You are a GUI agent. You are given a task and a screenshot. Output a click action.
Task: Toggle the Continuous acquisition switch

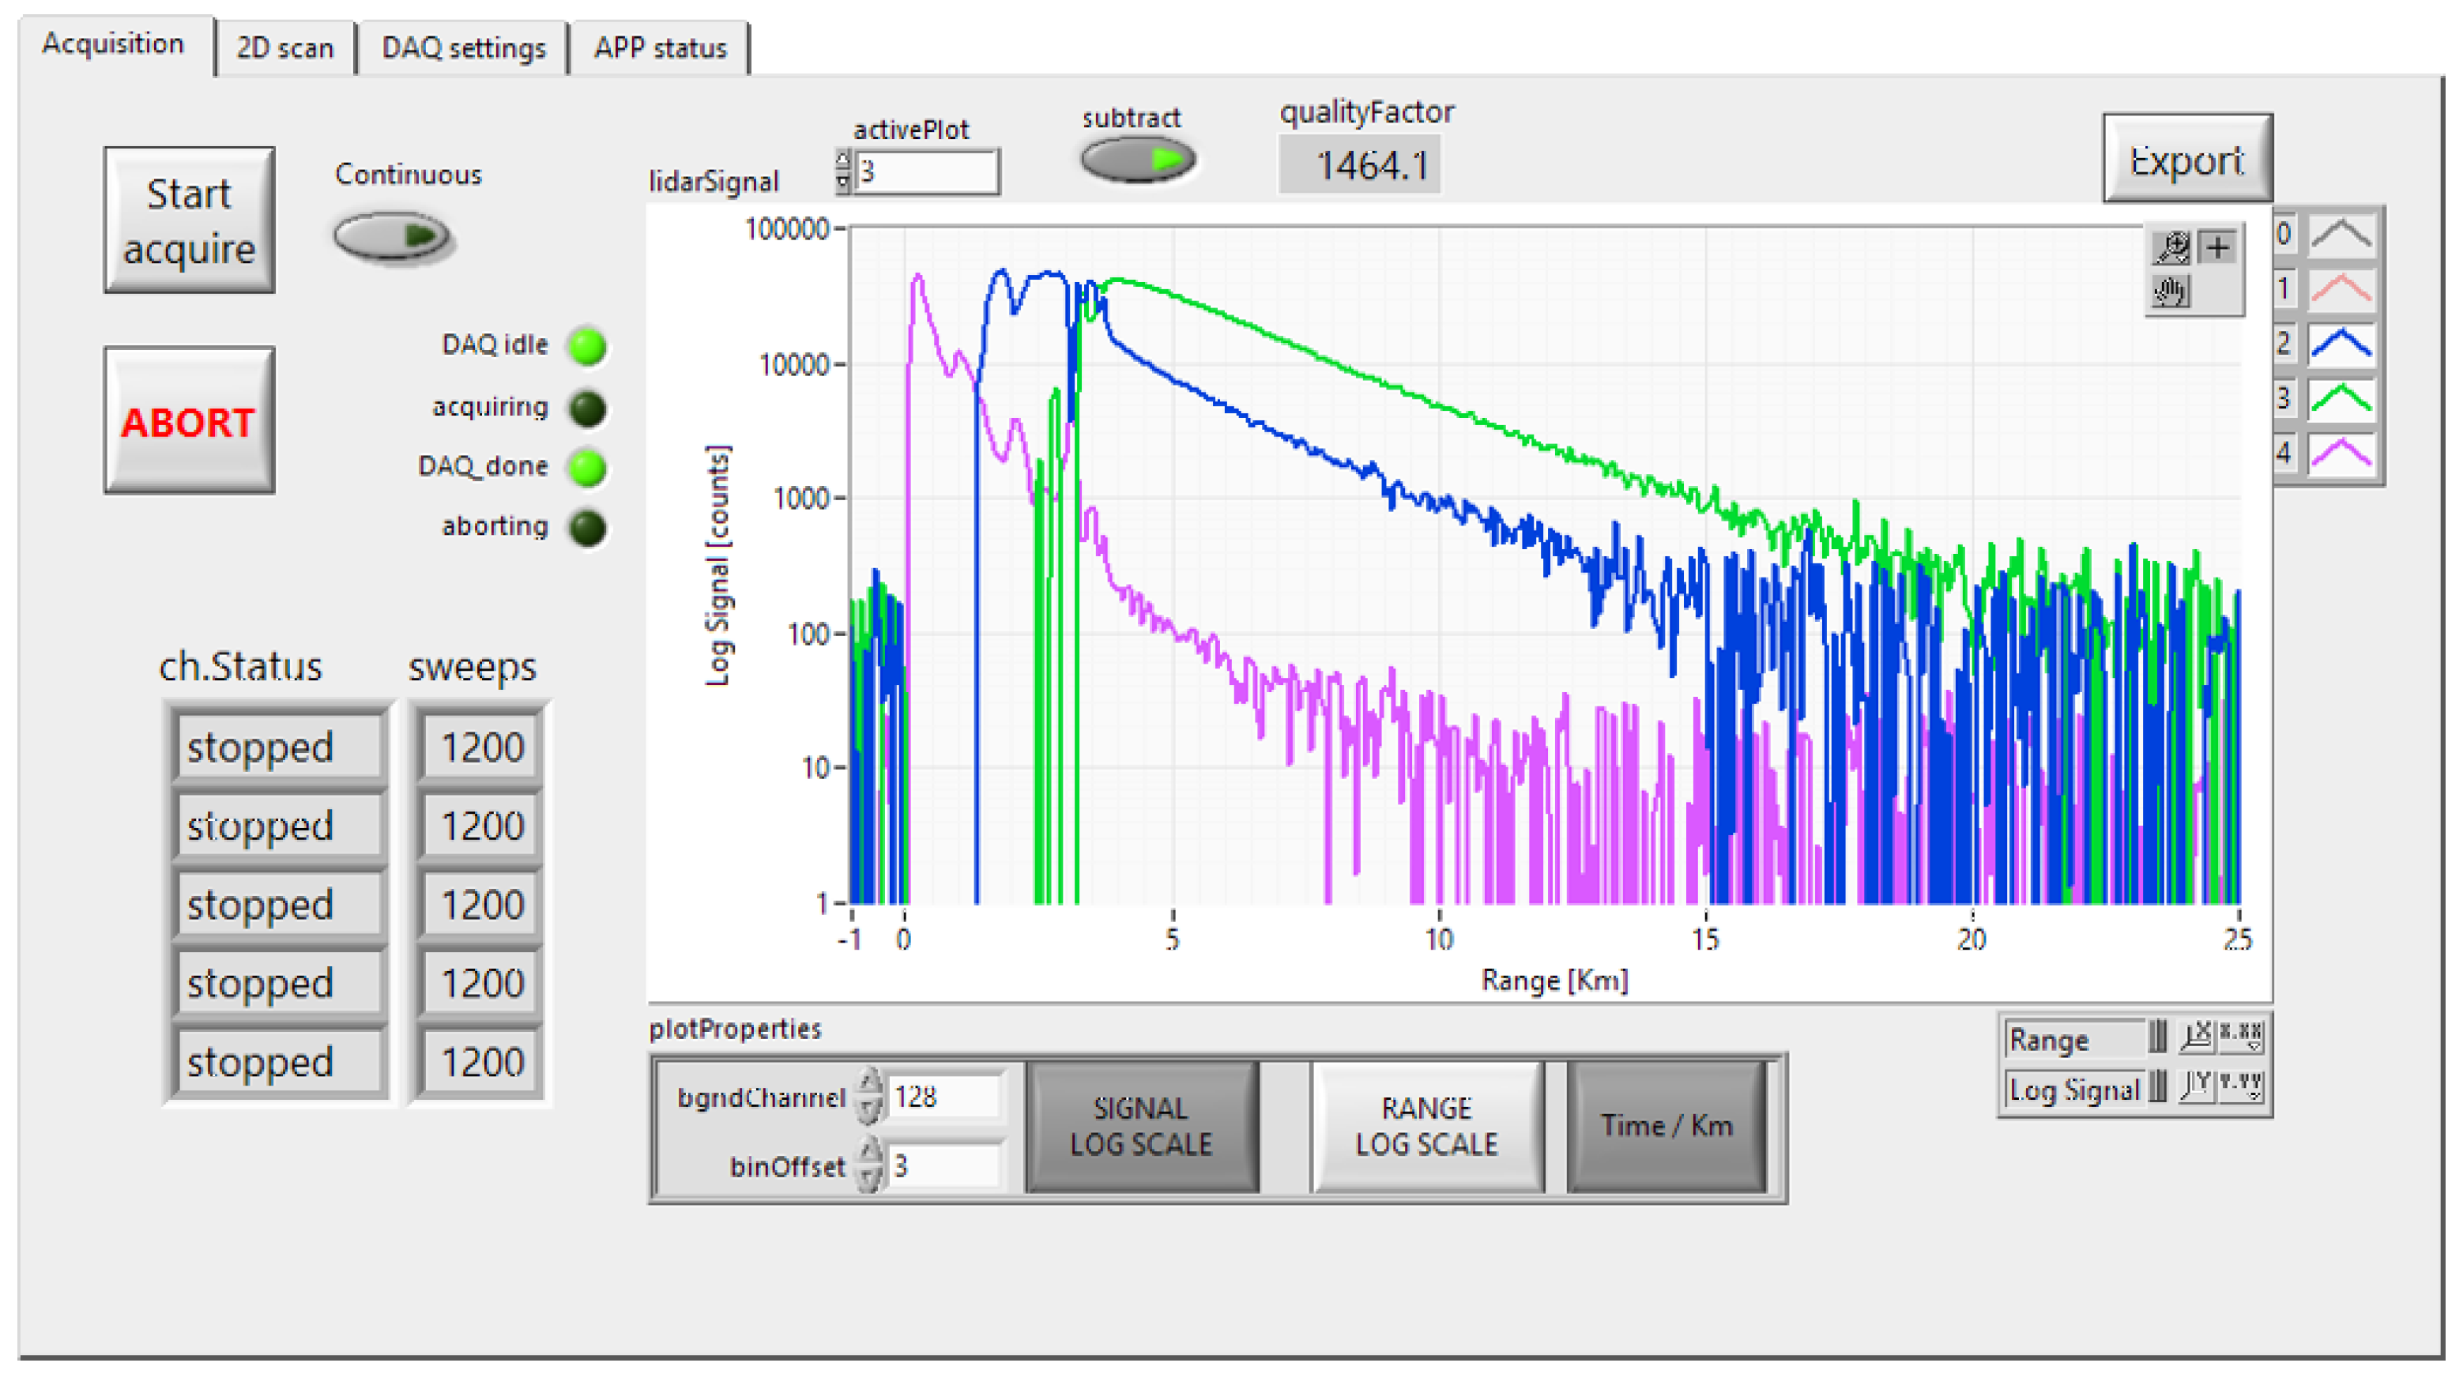392,236
